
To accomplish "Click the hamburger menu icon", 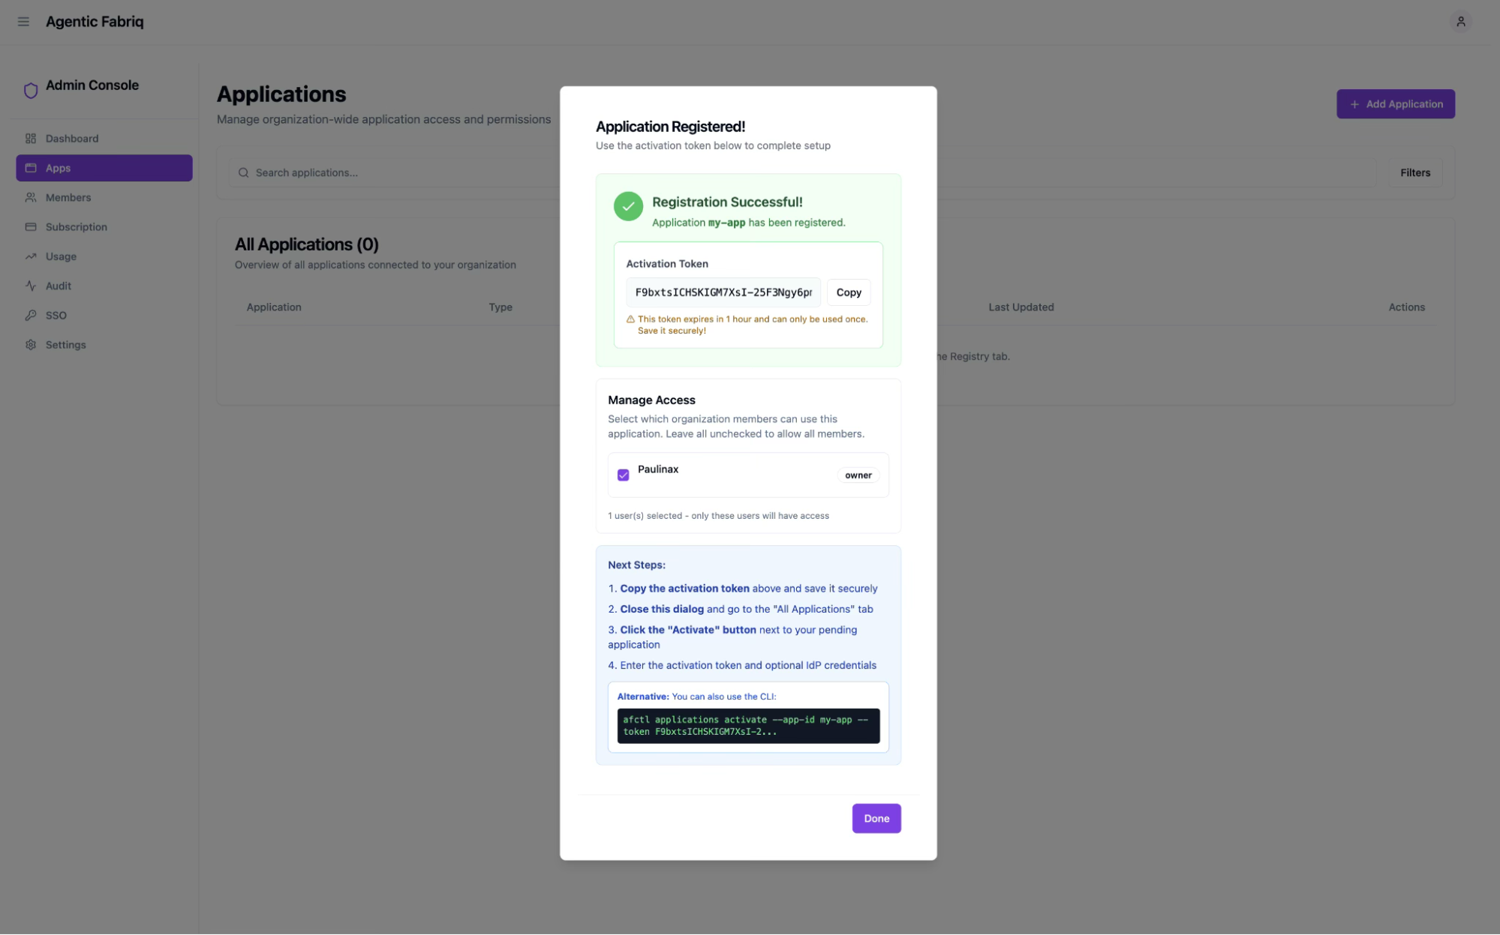I will (23, 22).
